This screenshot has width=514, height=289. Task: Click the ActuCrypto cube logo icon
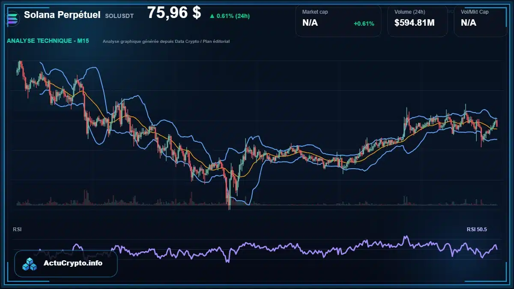tap(30, 264)
